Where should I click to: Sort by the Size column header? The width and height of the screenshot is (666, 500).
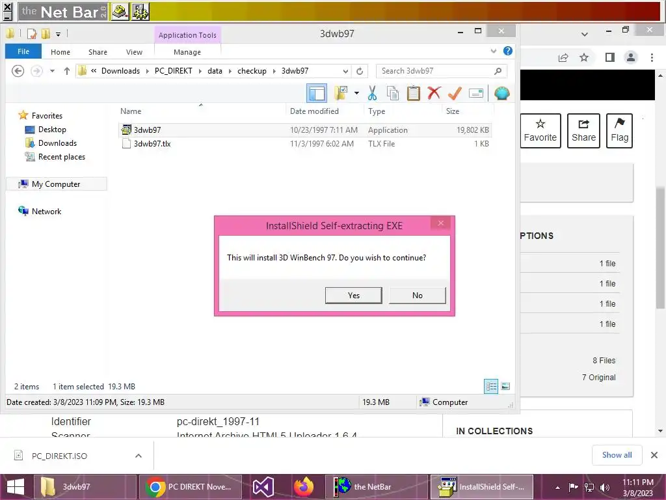tap(468, 111)
